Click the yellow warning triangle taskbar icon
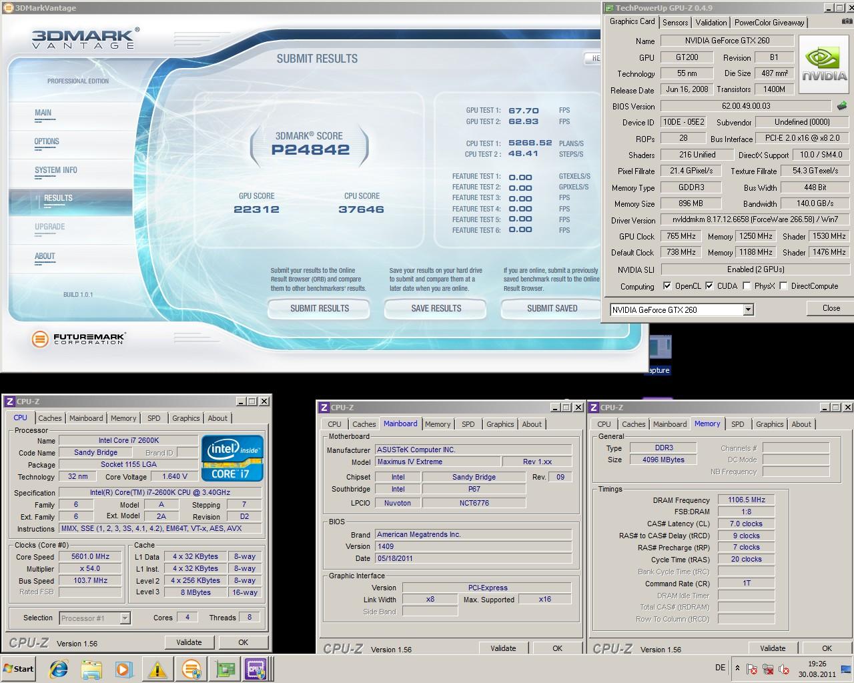The image size is (854, 683). (x=157, y=668)
